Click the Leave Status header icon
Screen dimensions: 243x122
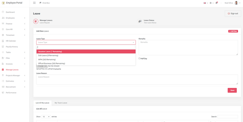click(140, 21)
